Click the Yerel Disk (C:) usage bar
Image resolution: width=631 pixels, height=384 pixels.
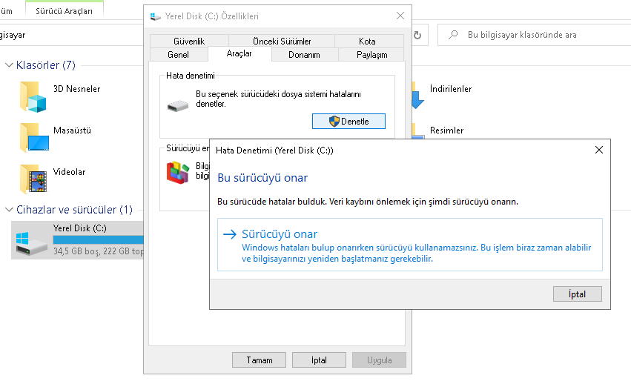click(98, 240)
